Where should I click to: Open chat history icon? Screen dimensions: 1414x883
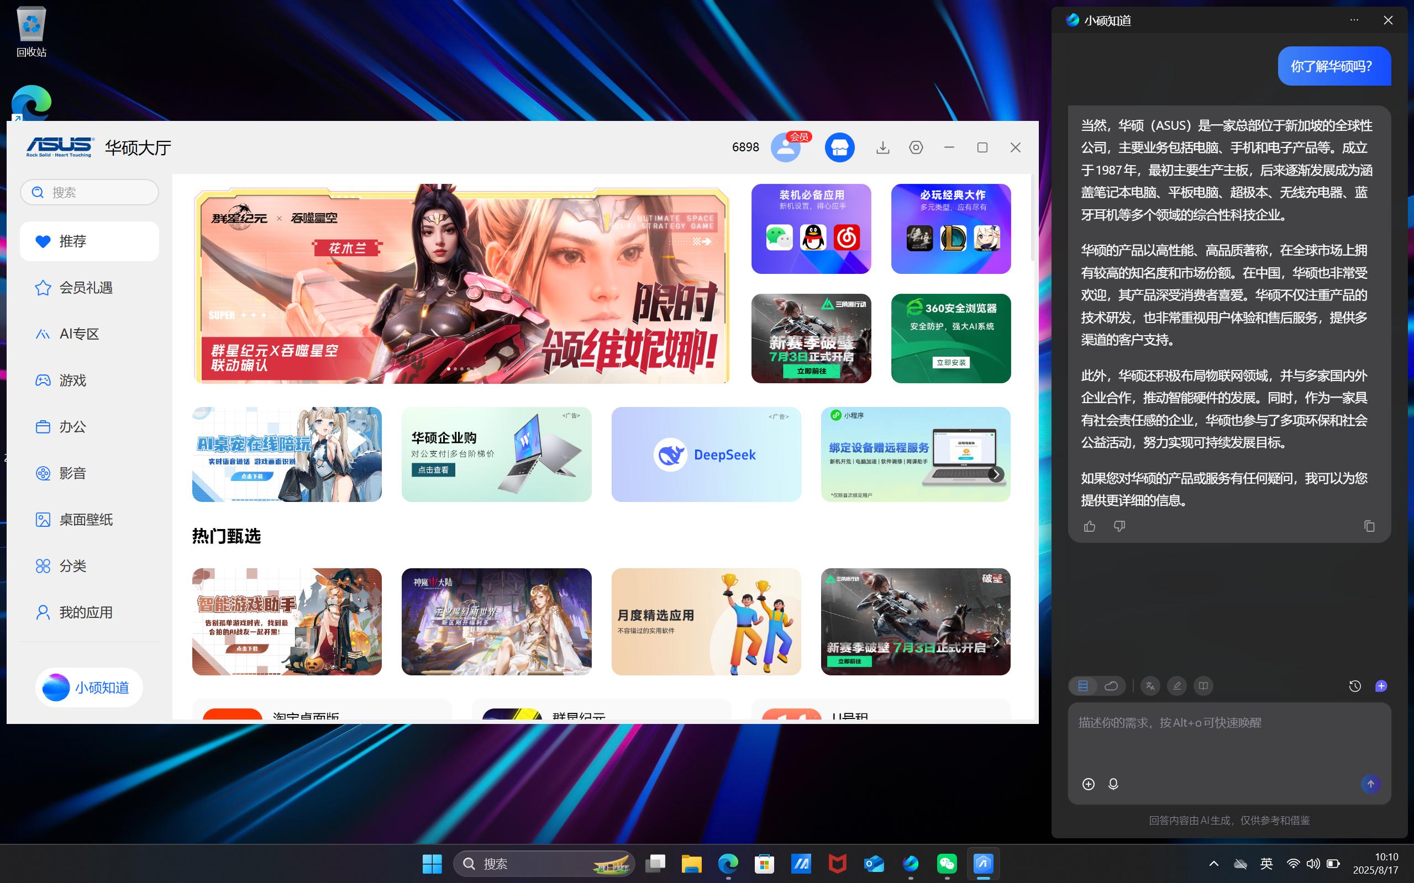(x=1354, y=686)
